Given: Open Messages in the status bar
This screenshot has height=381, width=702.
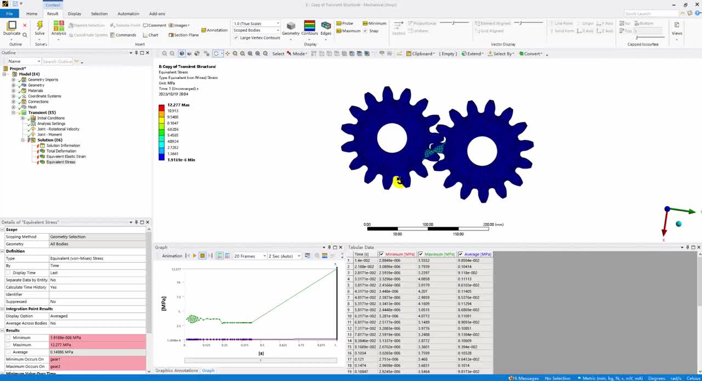Looking at the screenshot, I should tap(523, 378).
